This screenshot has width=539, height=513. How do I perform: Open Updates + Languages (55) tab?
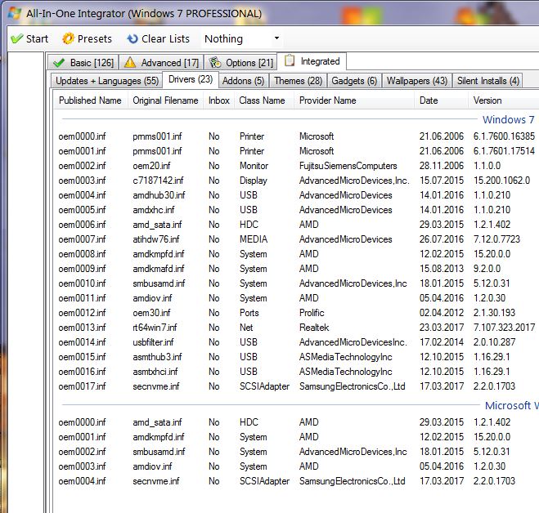tap(107, 81)
